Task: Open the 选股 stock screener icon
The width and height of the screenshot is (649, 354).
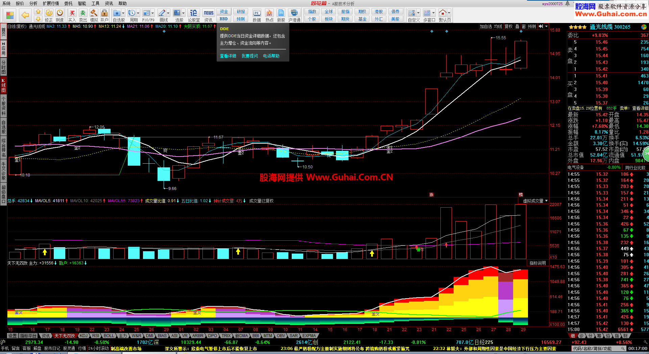Action: [177, 13]
